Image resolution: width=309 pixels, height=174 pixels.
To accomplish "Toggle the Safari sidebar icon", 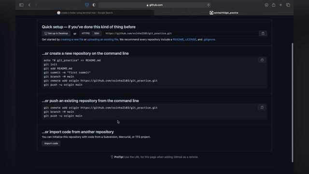I will (x=21, y=5).
